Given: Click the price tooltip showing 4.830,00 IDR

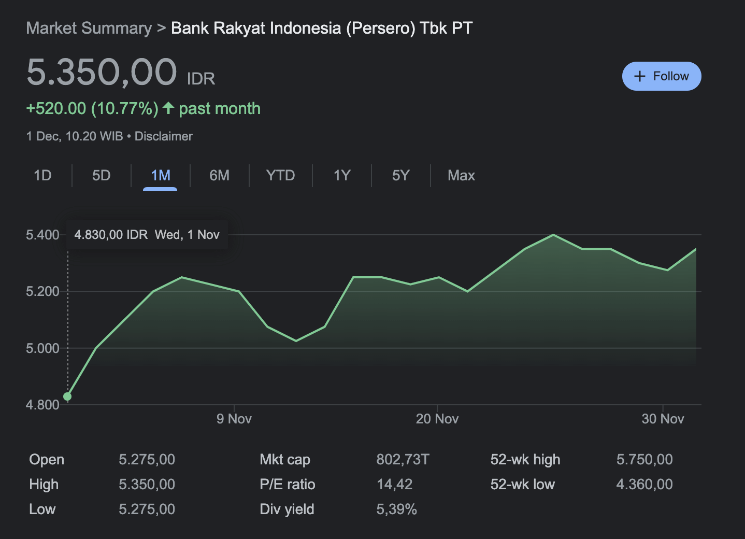Looking at the screenshot, I should 147,234.
